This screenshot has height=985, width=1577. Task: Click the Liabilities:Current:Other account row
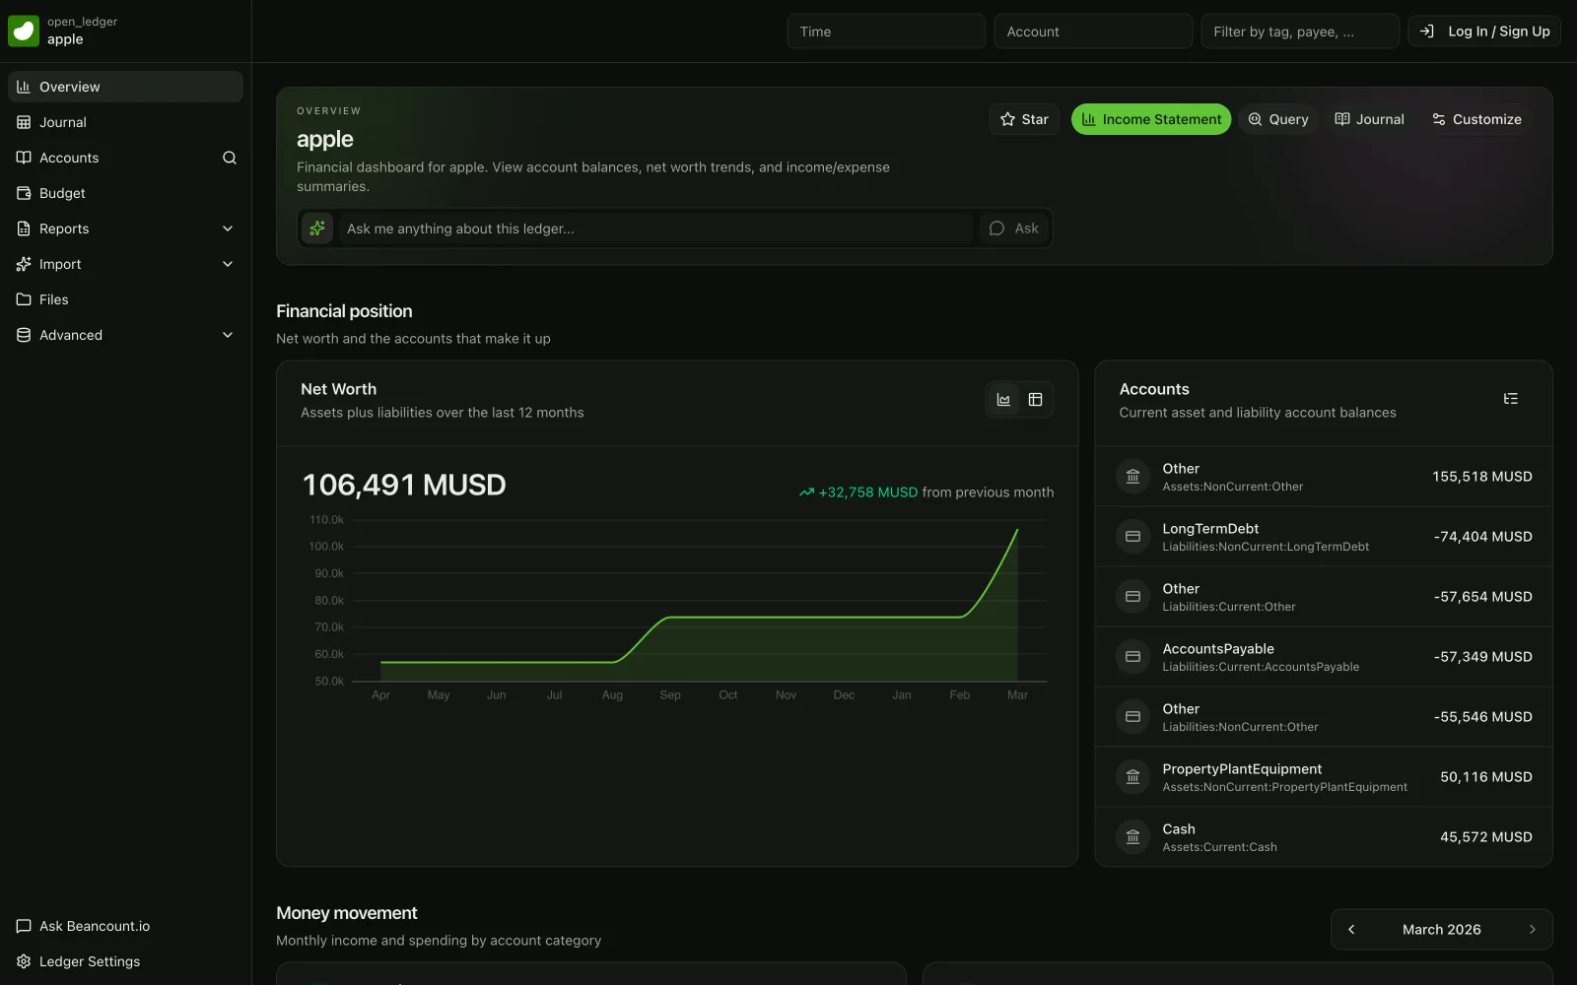[1324, 597]
